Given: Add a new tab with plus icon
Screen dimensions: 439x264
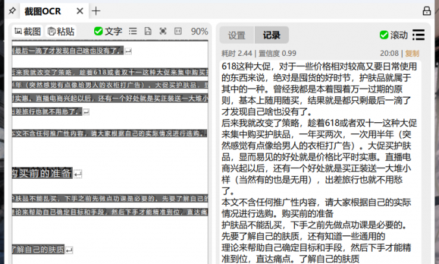Looking at the screenshot, I should click(95, 11).
